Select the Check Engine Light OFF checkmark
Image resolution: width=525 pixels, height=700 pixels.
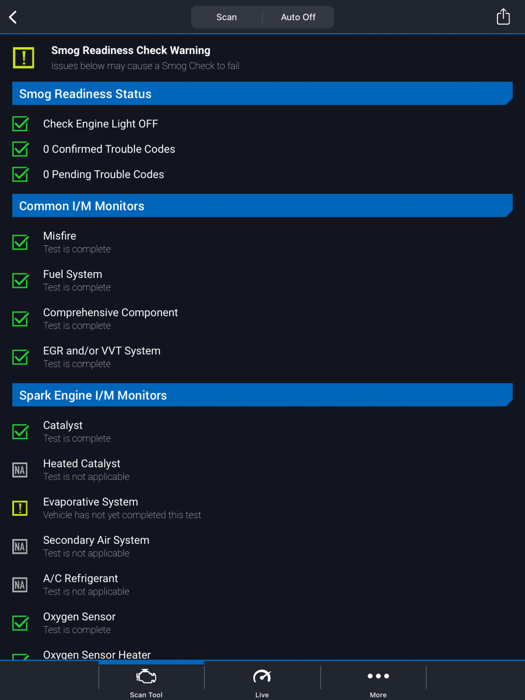point(21,124)
